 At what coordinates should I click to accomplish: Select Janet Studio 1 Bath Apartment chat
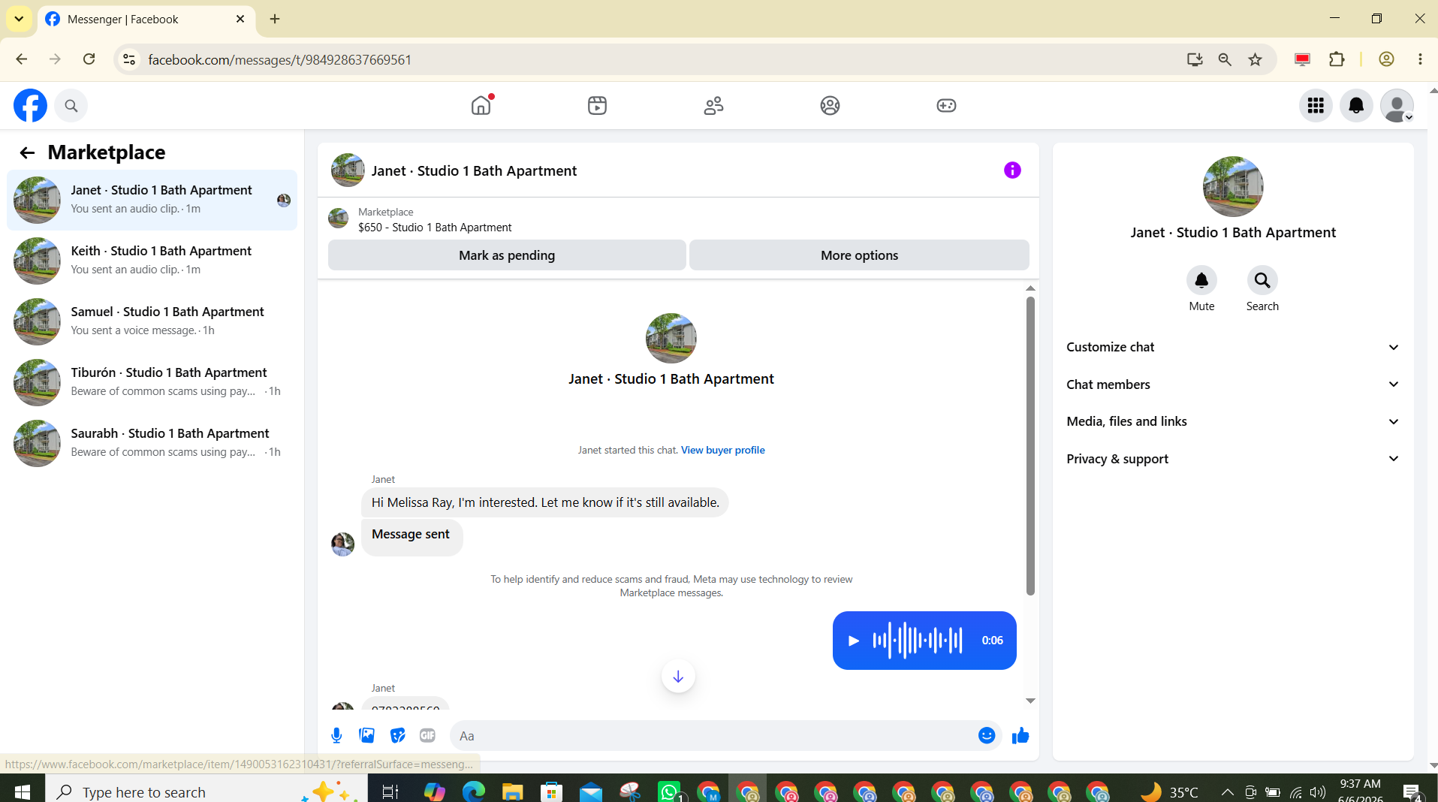pyautogui.click(x=152, y=200)
